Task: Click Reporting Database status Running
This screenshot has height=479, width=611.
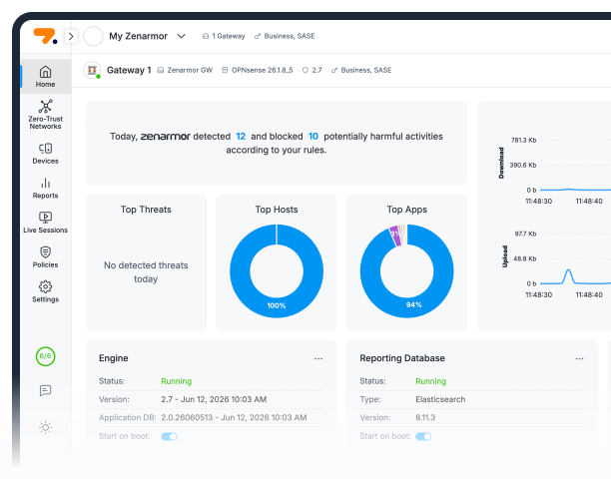Action: tap(431, 381)
